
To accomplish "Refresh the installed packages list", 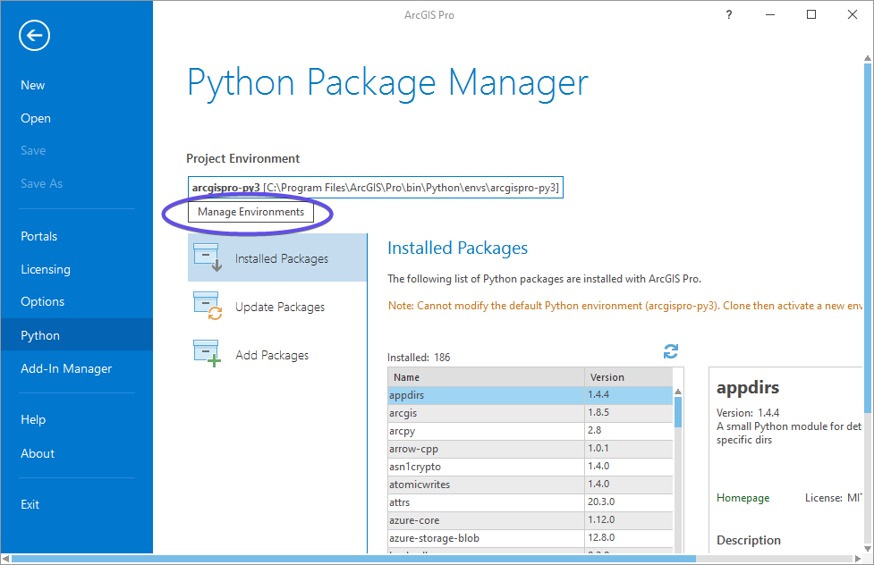I will [x=671, y=351].
